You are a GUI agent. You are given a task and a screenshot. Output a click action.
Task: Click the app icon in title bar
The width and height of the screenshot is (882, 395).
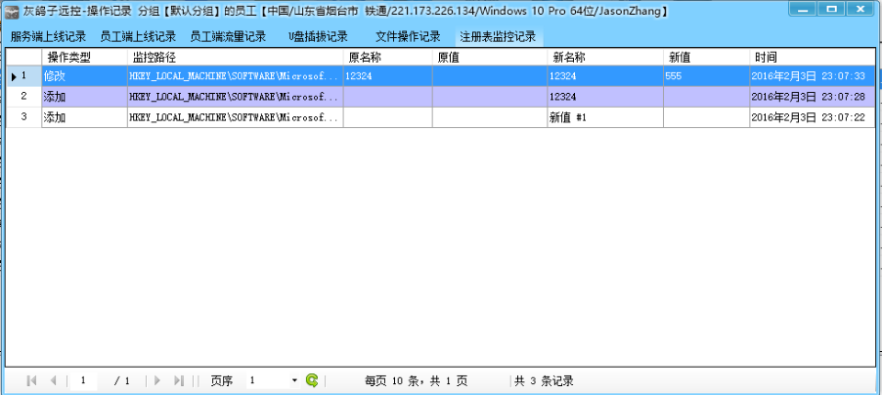(13, 11)
